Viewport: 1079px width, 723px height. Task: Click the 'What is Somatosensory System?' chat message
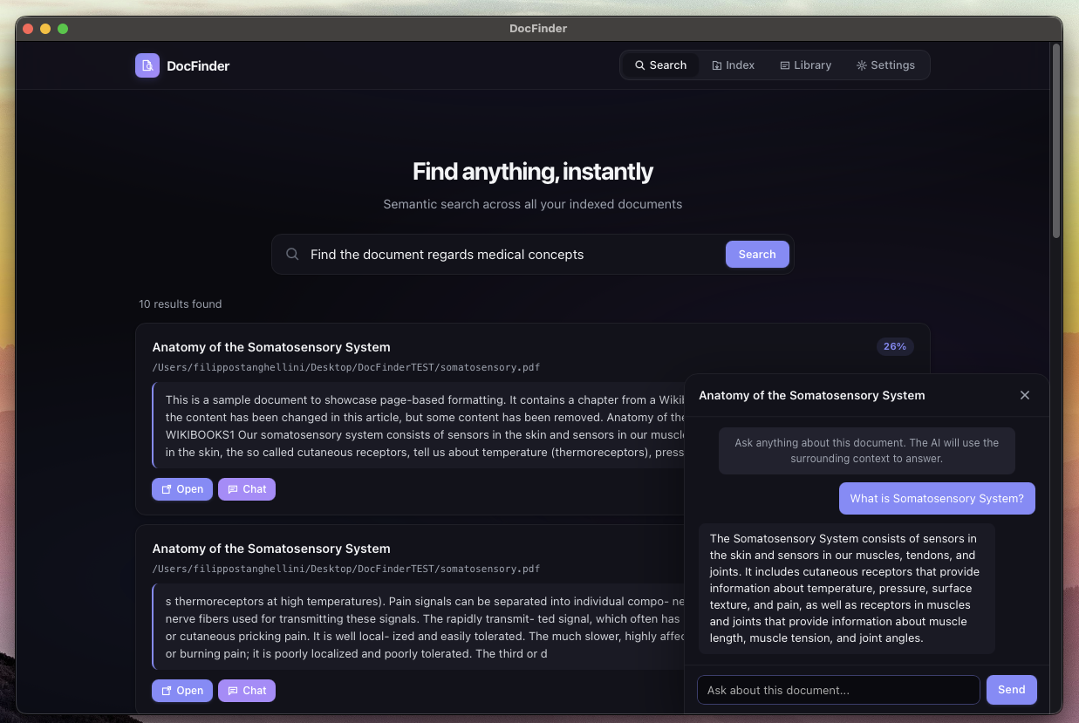pos(937,499)
